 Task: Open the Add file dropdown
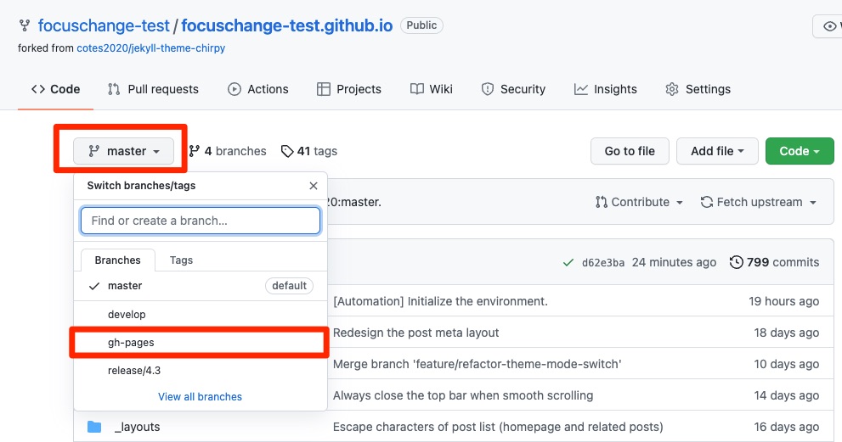717,151
